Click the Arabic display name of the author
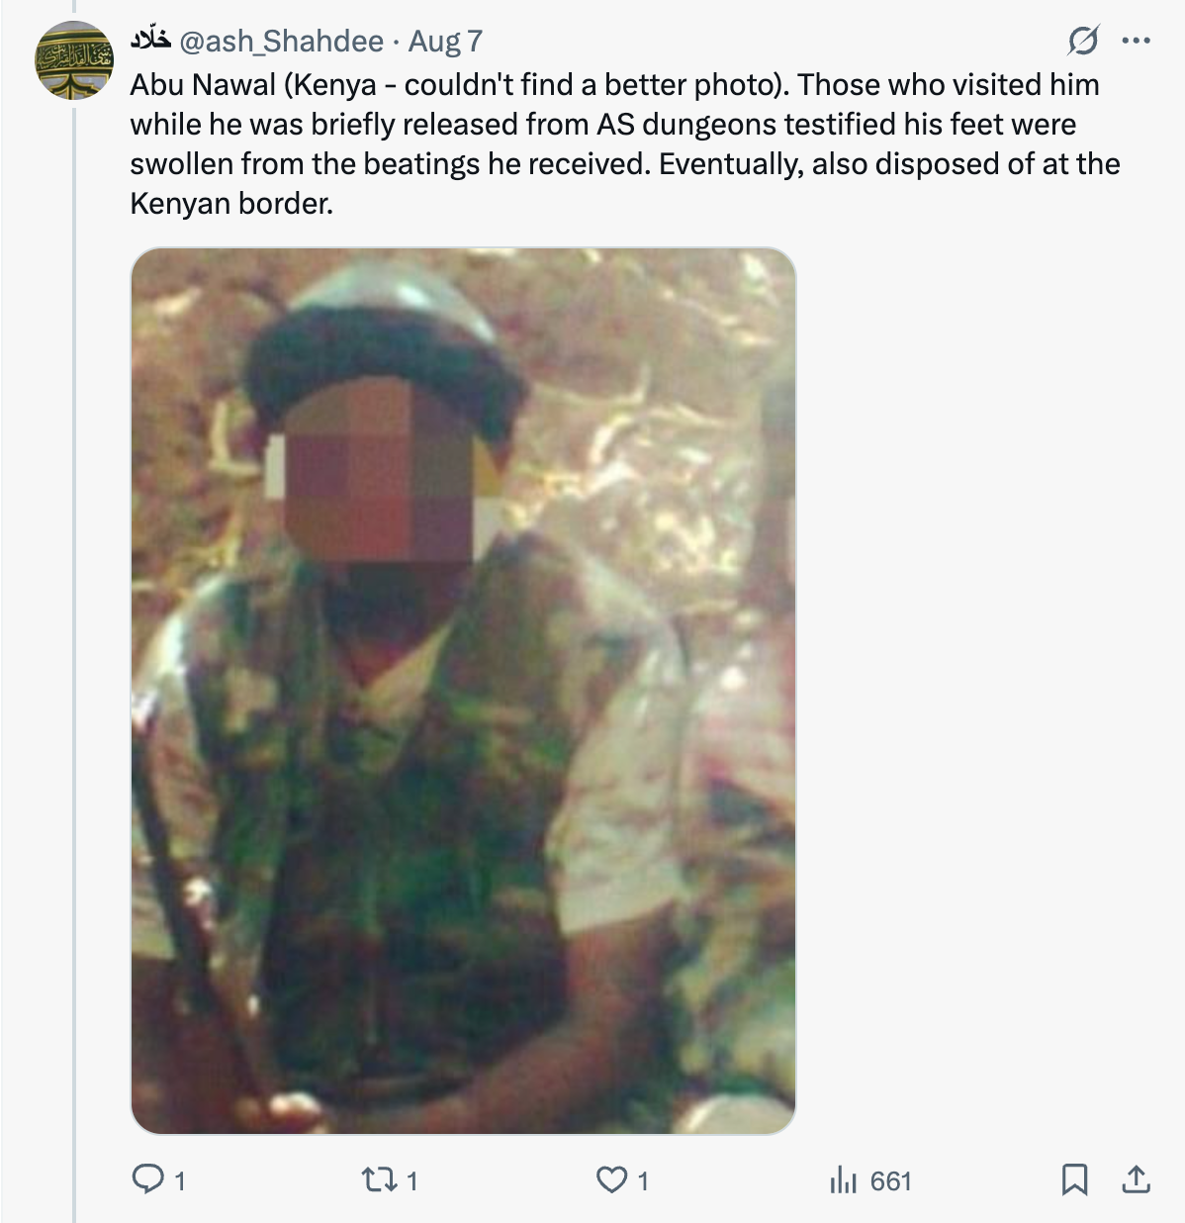The width and height of the screenshot is (1185, 1223). (x=150, y=40)
